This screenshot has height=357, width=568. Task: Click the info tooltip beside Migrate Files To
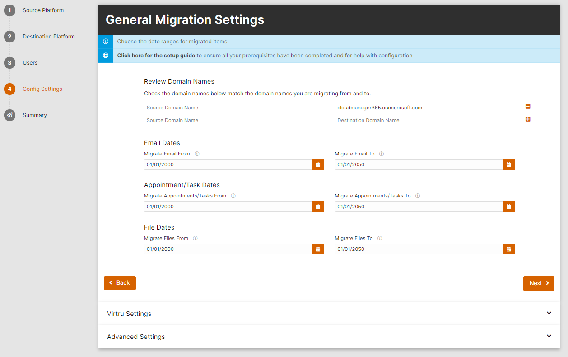tap(380, 238)
